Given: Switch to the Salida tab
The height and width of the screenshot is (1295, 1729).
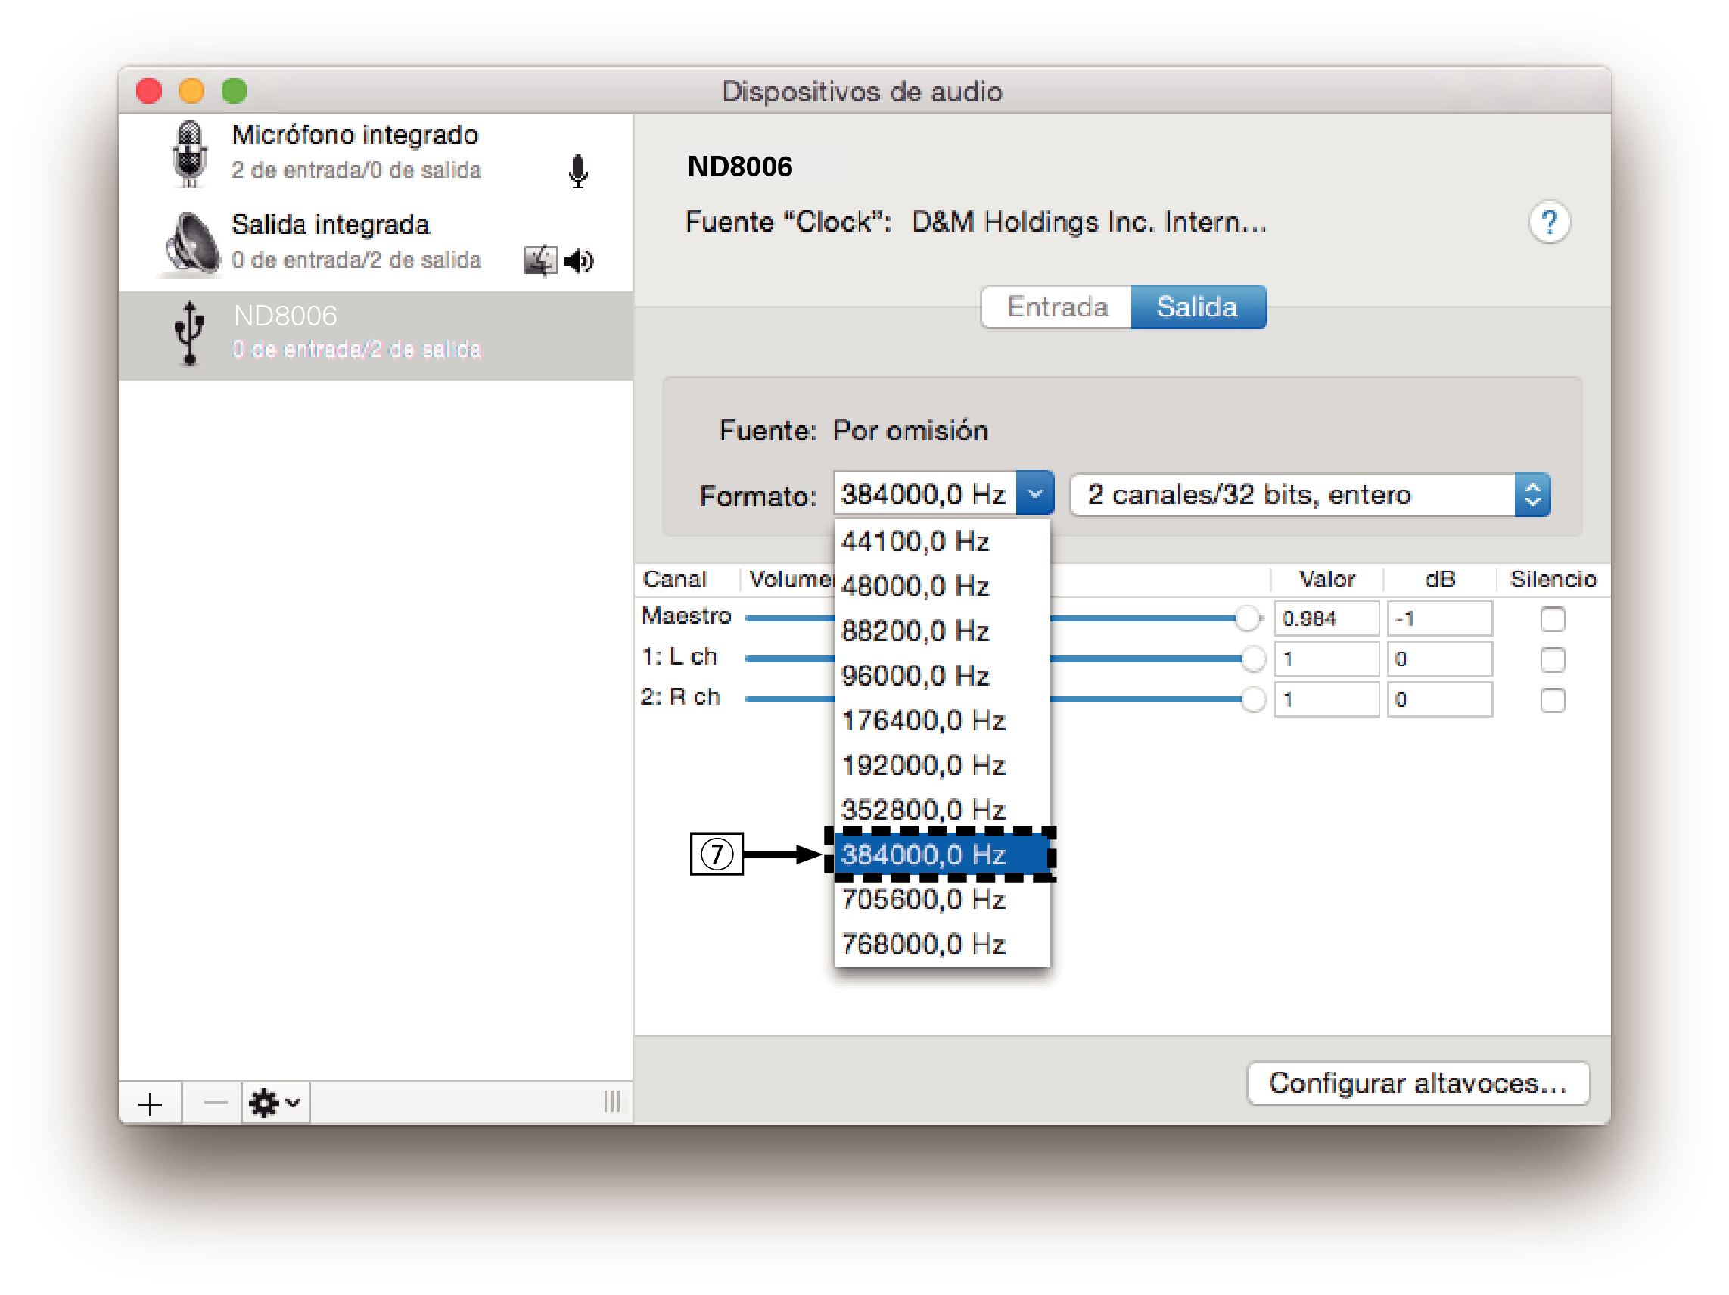Looking at the screenshot, I should coord(1199,307).
